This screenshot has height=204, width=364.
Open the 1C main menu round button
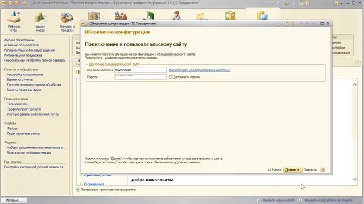(3, 3)
